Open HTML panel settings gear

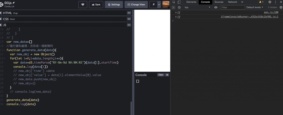point(1,13)
